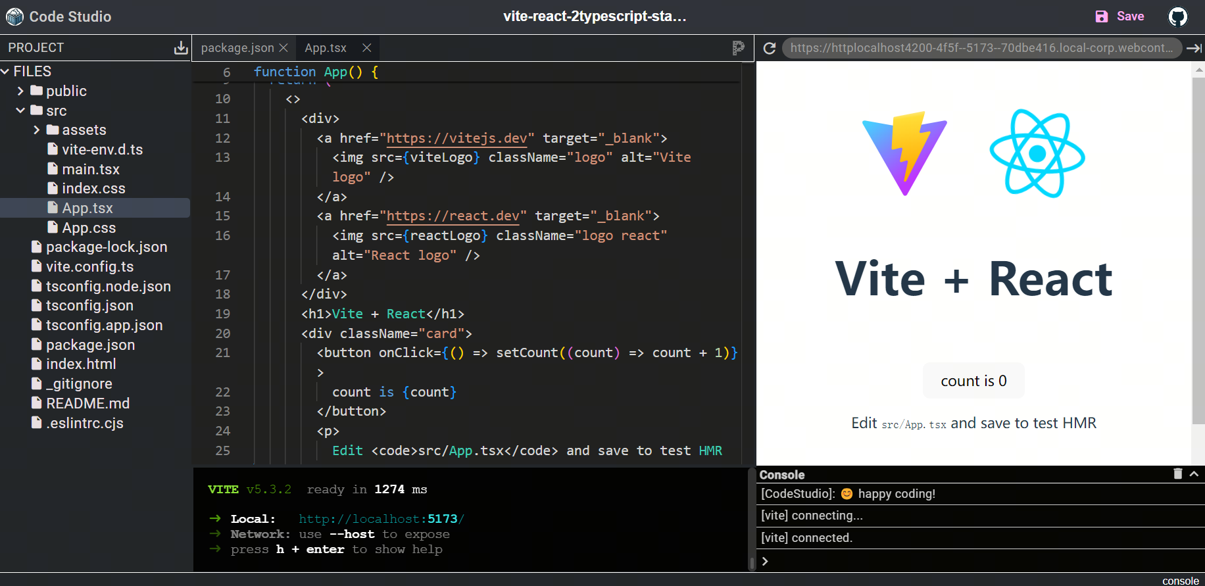
Task: Click the https://react.dev link in code
Action: [x=453, y=216]
